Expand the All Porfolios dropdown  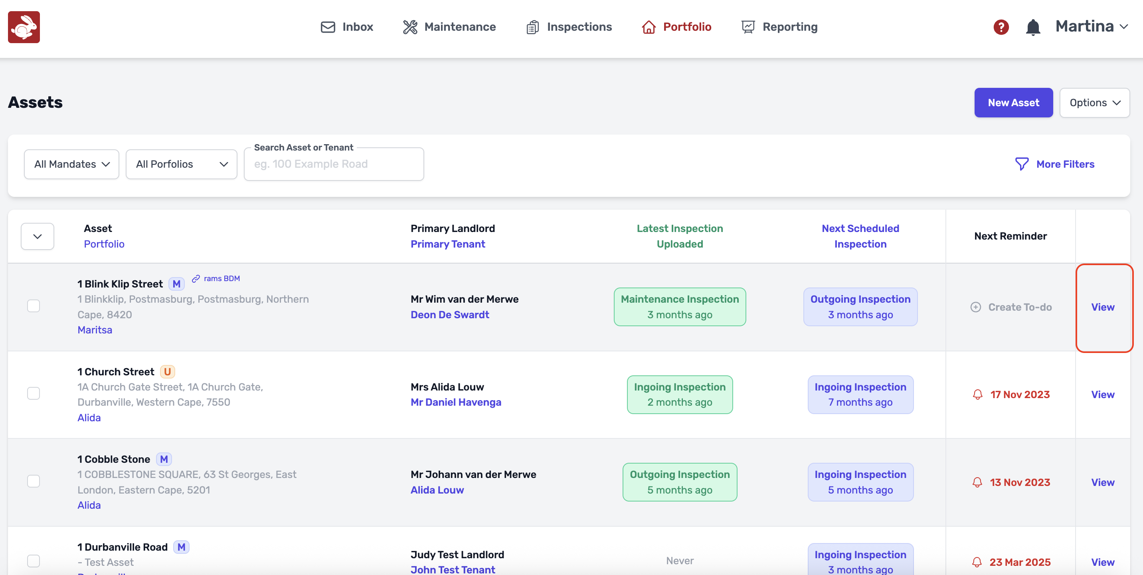(x=181, y=164)
